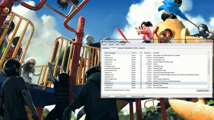Select the msnmsgr.exe process row
Image resolution: width=214 pixels, height=120 pixels.
(x=155, y=83)
